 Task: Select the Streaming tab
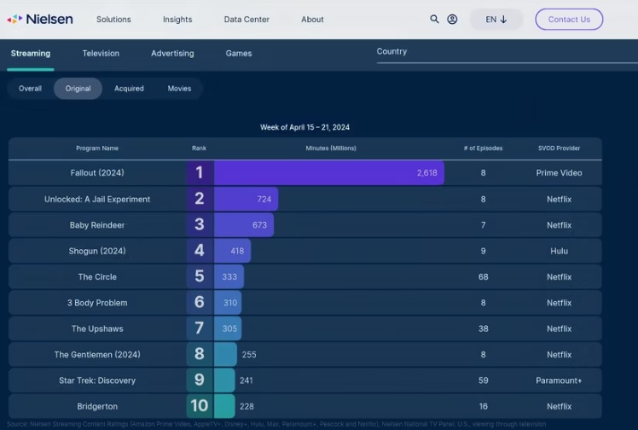point(31,53)
